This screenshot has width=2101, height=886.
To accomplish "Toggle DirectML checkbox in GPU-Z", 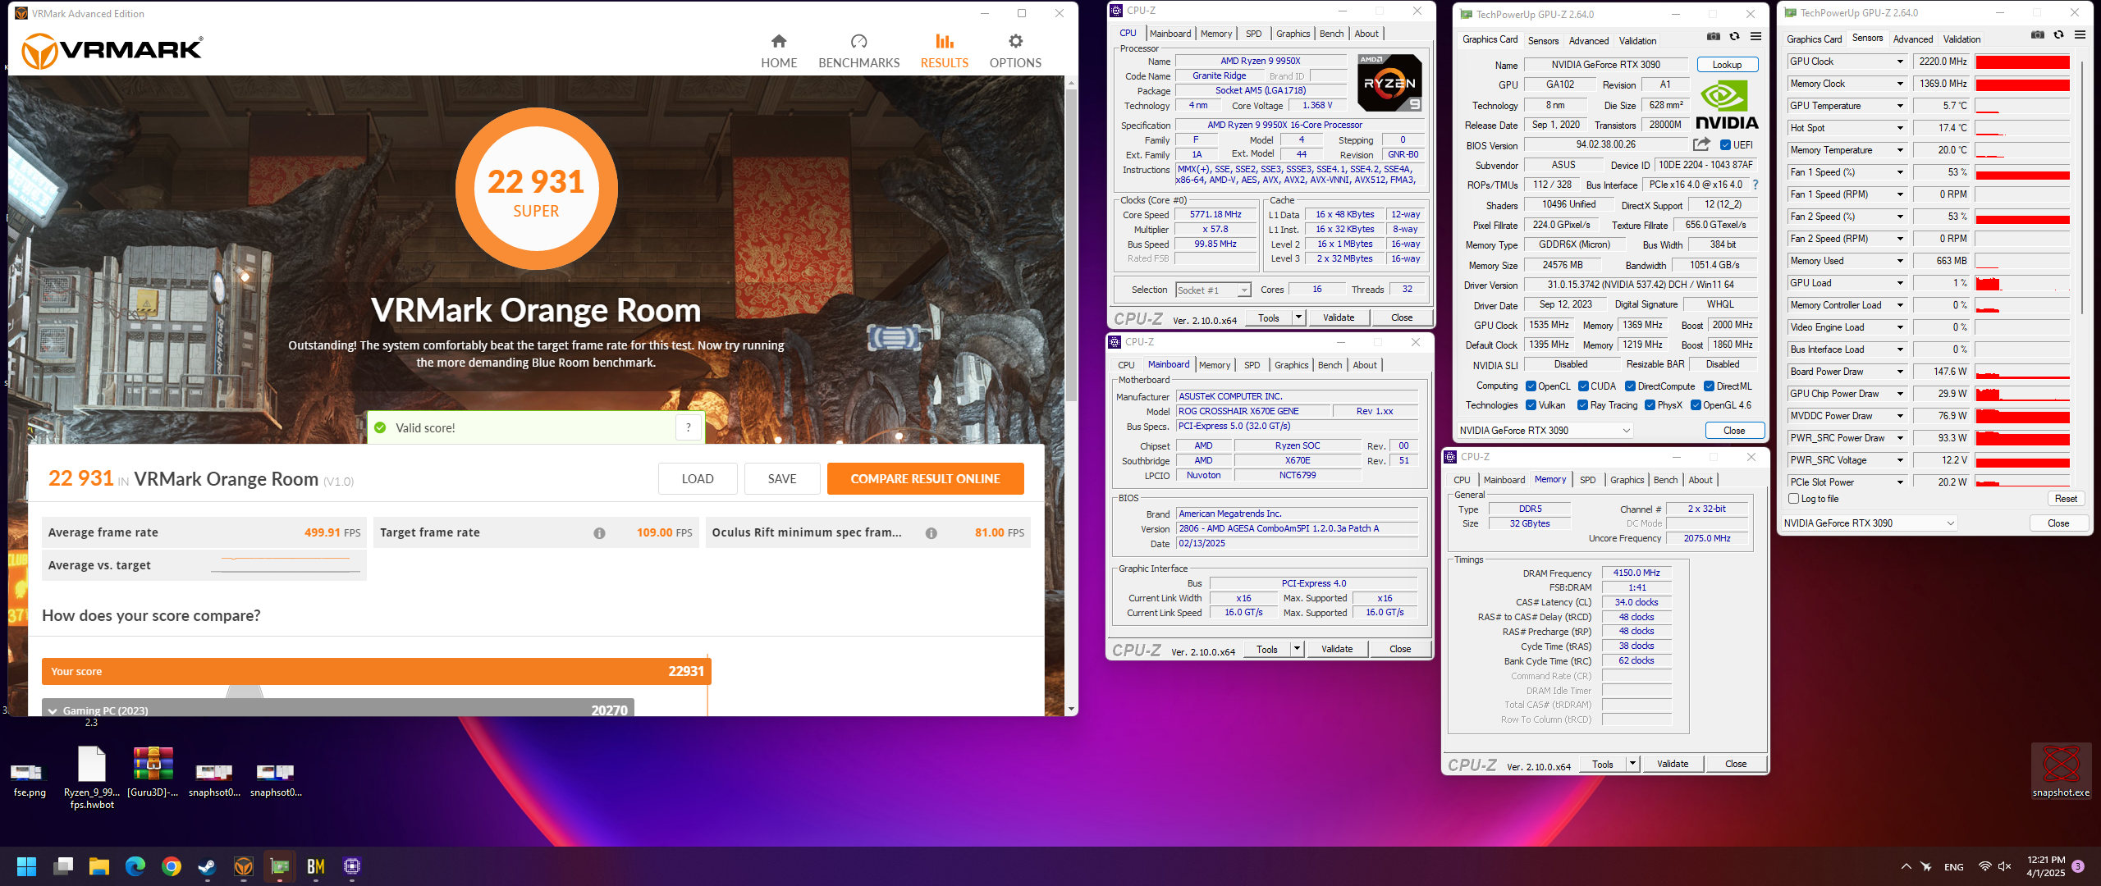I will (x=1709, y=386).
